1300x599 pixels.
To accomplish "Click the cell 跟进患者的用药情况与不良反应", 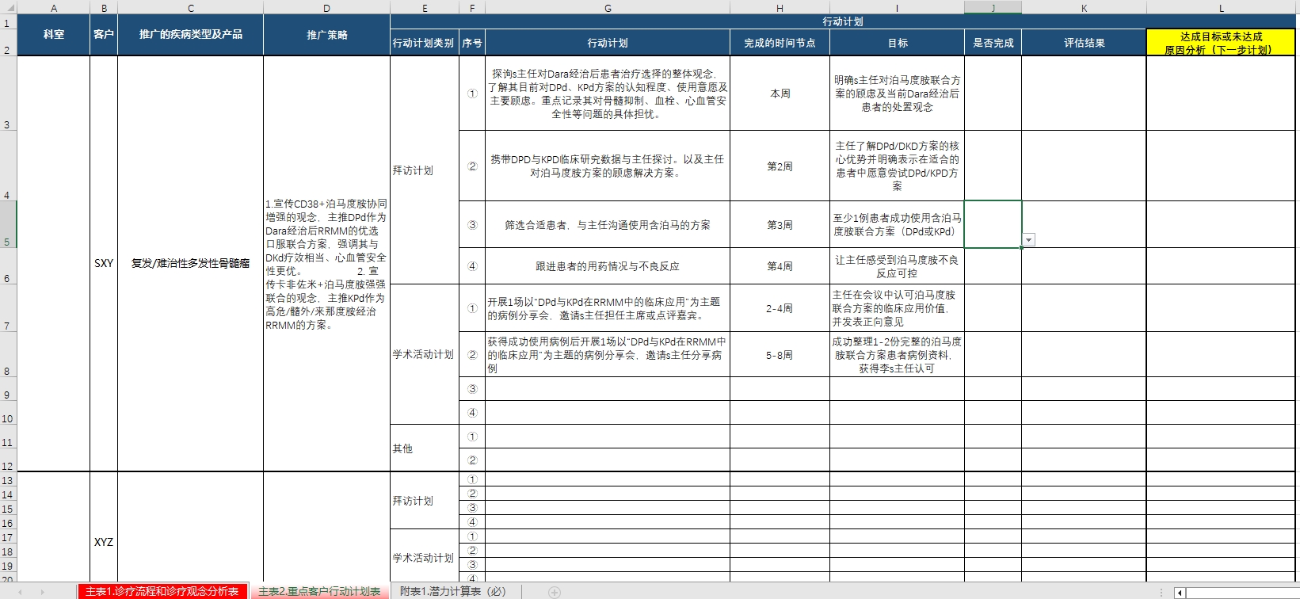I will coord(608,266).
